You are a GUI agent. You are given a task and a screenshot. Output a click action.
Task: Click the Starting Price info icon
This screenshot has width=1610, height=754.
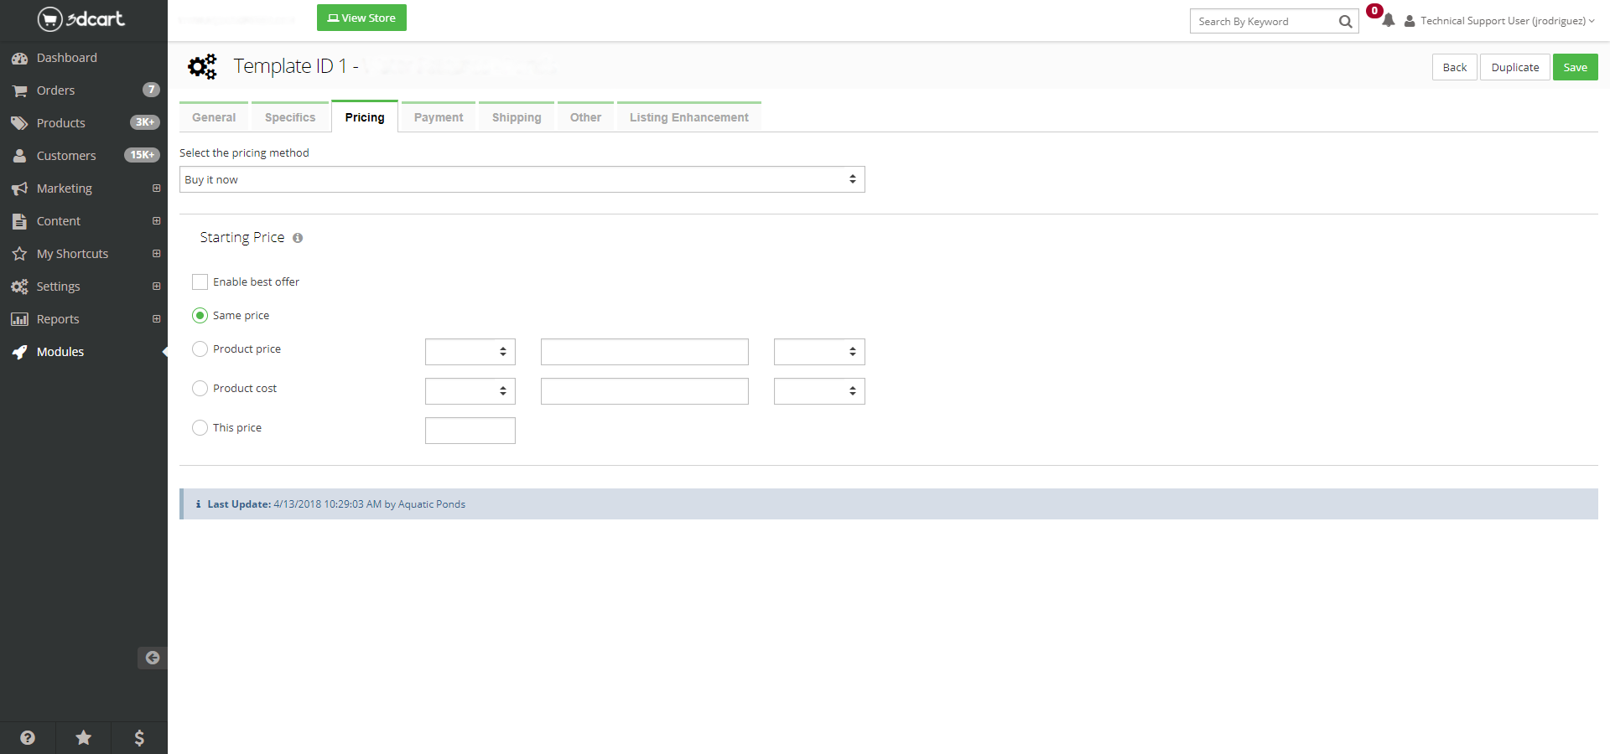click(x=298, y=238)
